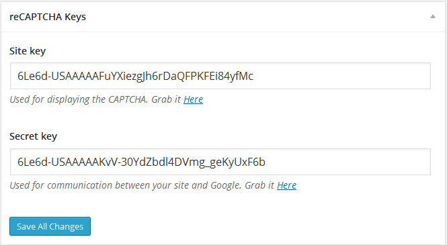The width and height of the screenshot is (447, 245).
Task: Click the 'Used for displaying the CAPTCHA' hint
Action: pos(79,99)
